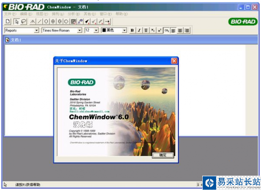Close the 关于ChemWindow dialog
This screenshot has width=261, height=190.
click(174, 61)
